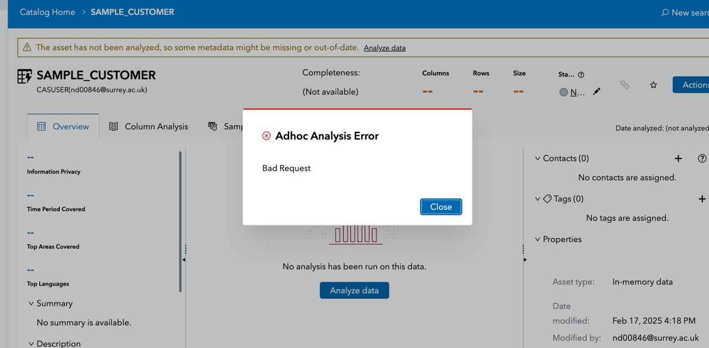Click the Analyze data link in warning banner

(x=384, y=48)
